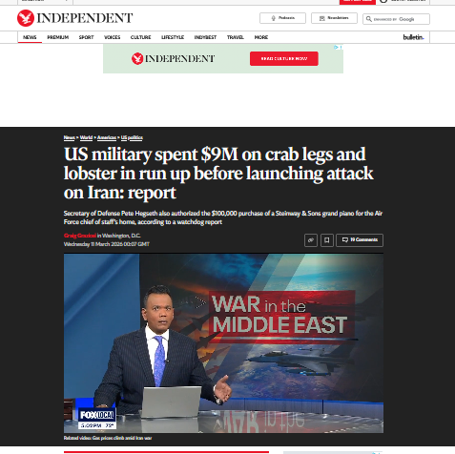455x454 pixels.
Task: Click the Newsletters envelope icon
Action: [321, 18]
